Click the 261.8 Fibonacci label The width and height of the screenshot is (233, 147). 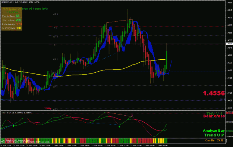click(x=223, y=99)
